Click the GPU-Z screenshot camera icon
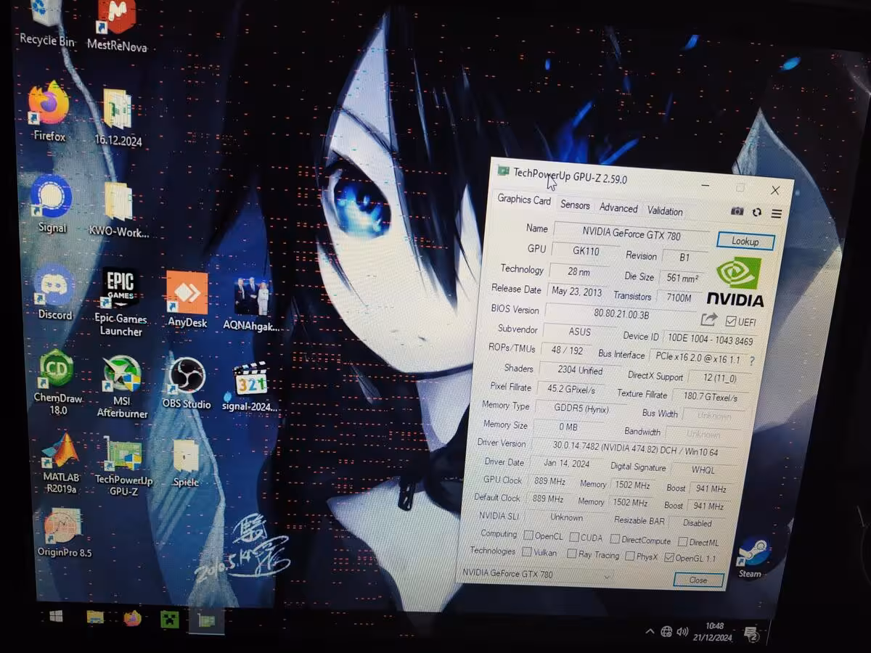This screenshot has height=653, width=871. click(737, 211)
